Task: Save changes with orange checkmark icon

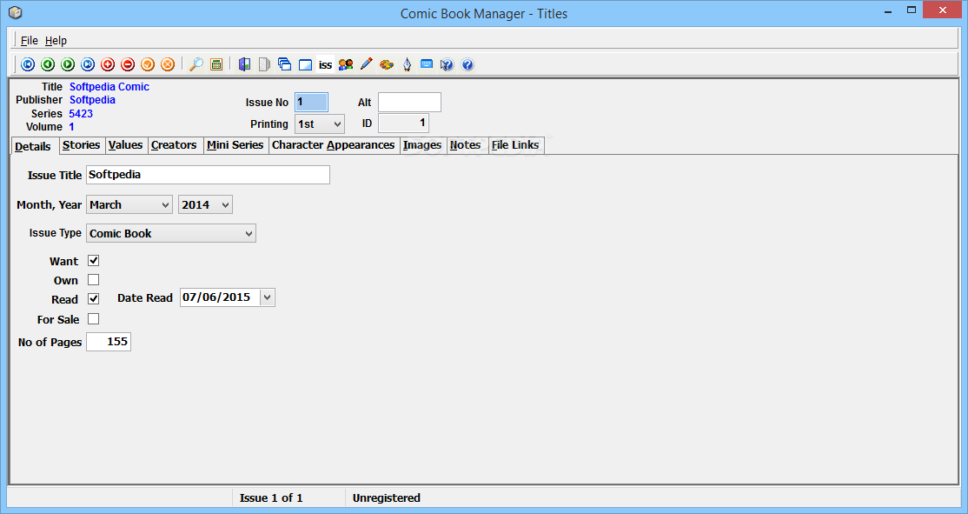Action: 148,64
